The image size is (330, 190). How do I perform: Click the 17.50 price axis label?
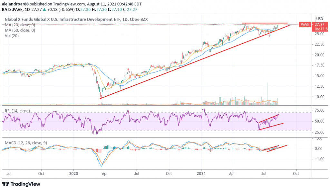319,65
